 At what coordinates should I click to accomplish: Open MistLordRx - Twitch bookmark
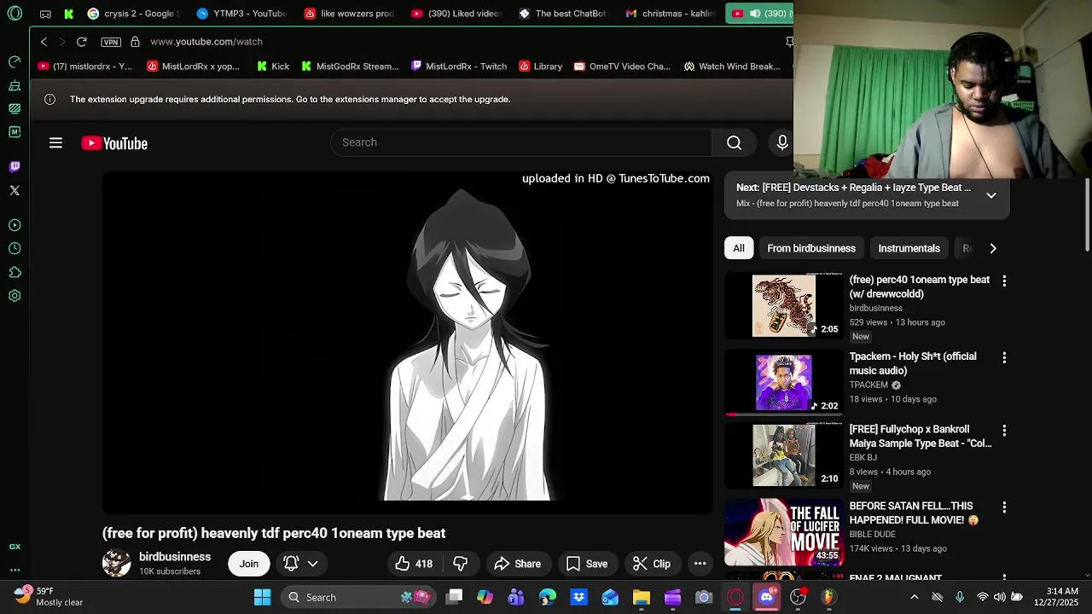459,67
